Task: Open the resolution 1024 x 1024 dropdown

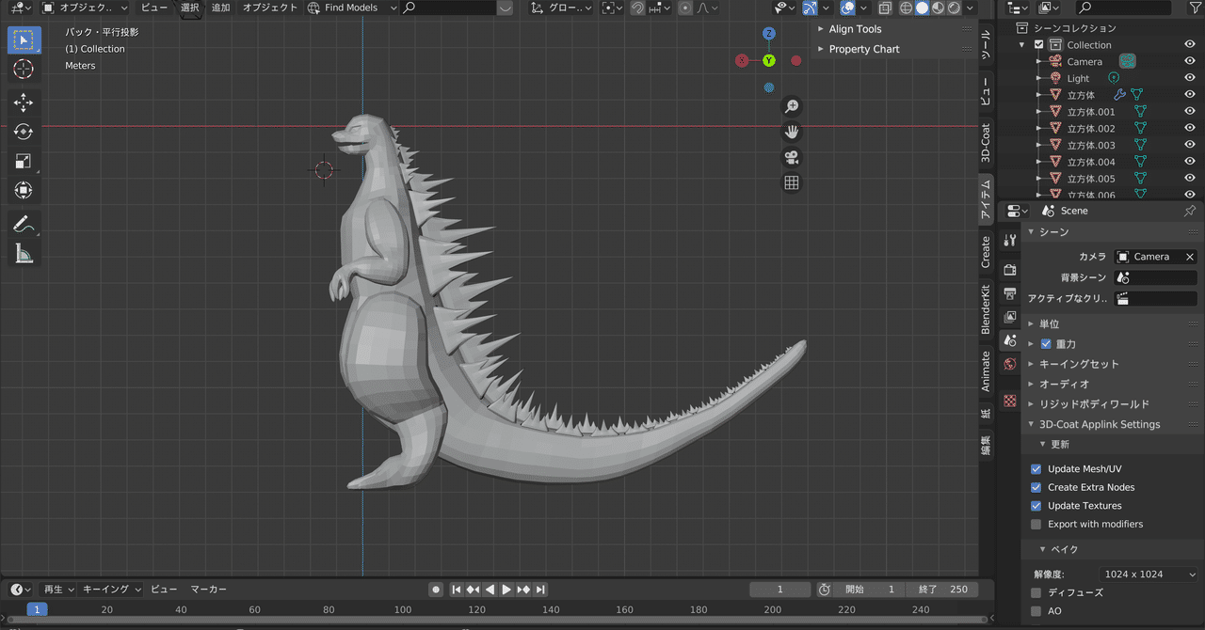Action: tap(1149, 575)
